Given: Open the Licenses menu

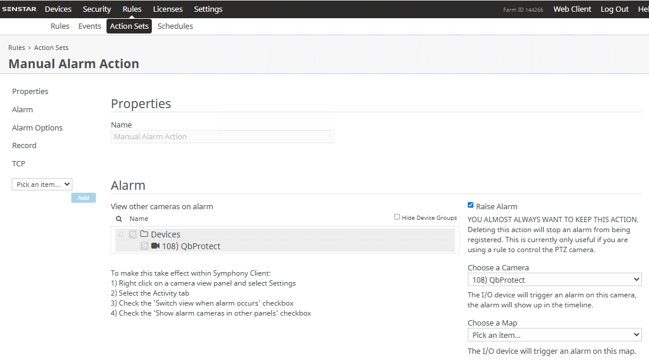Looking at the screenshot, I should click(168, 9).
